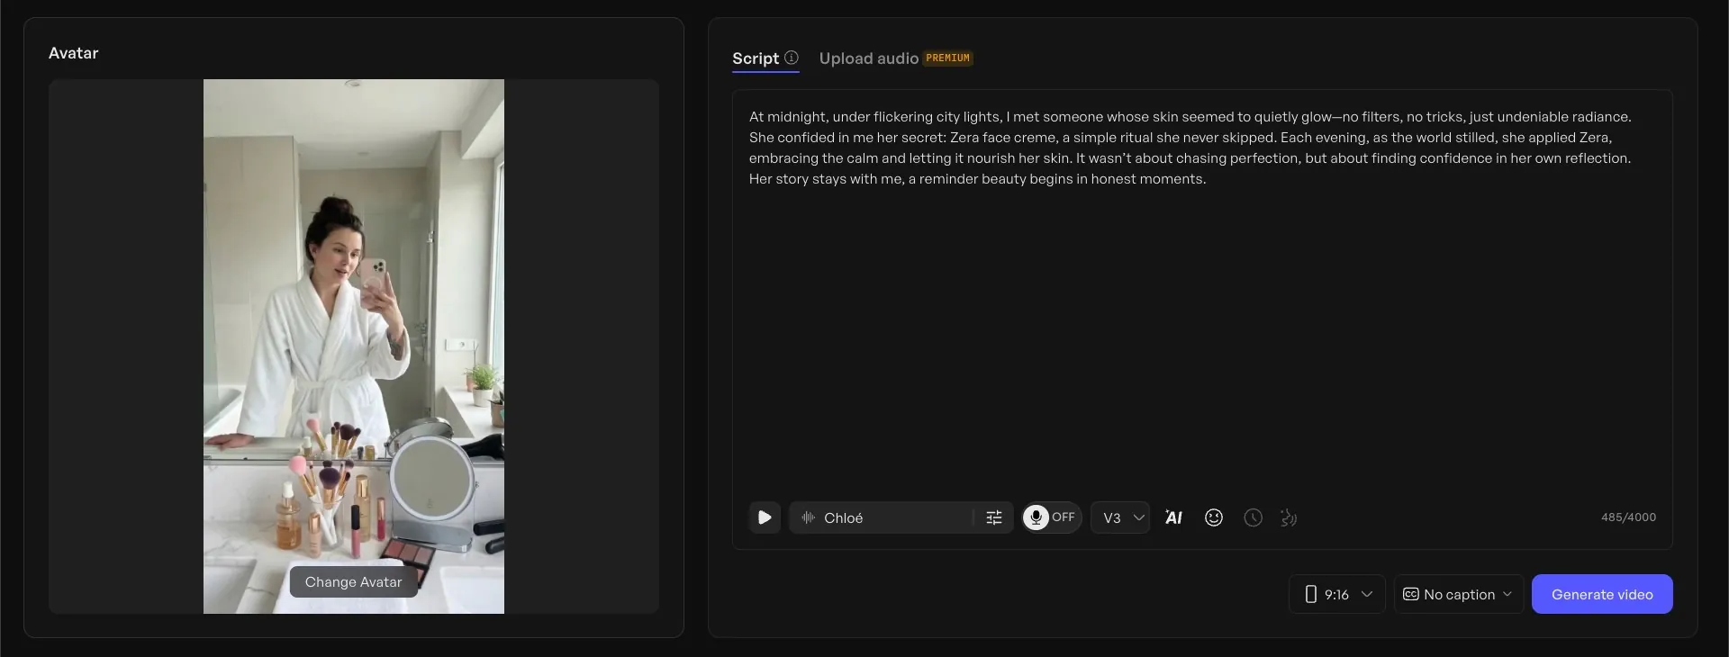This screenshot has height=657, width=1729.
Task: Open the emoji emotion picker icon
Action: point(1214,517)
